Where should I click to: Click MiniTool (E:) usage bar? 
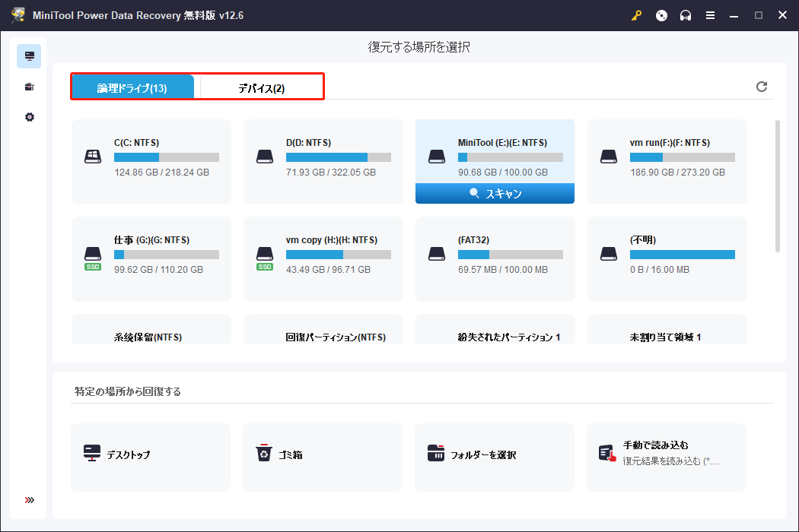(511, 157)
